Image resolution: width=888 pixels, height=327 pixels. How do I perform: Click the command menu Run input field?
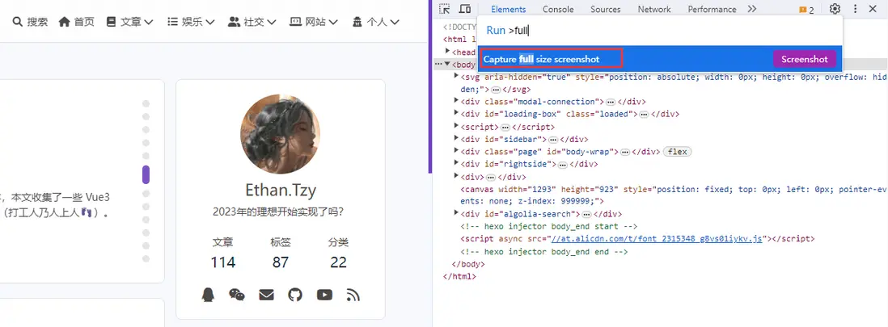pyautogui.click(x=660, y=31)
